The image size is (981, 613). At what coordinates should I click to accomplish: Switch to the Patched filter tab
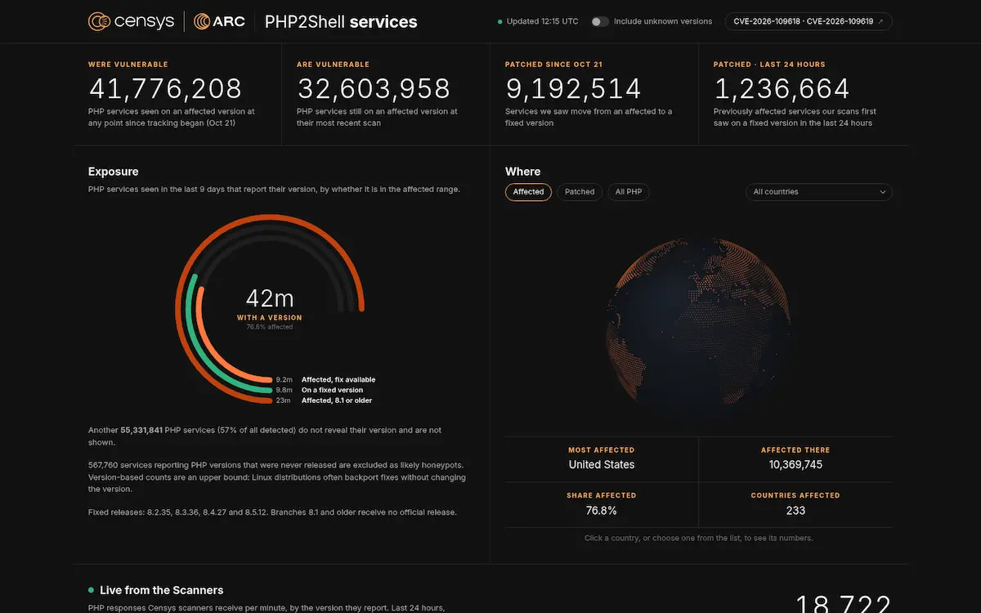[580, 192]
